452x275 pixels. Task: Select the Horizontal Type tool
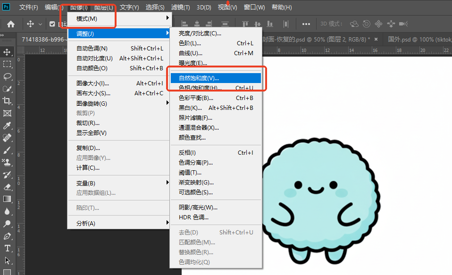pyautogui.click(x=7, y=248)
